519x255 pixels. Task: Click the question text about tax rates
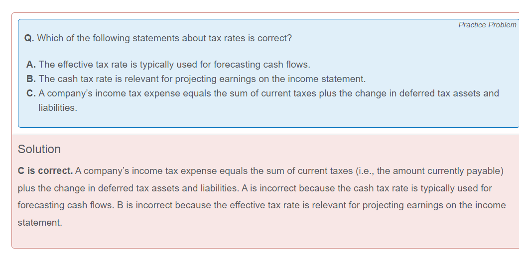tap(164, 38)
